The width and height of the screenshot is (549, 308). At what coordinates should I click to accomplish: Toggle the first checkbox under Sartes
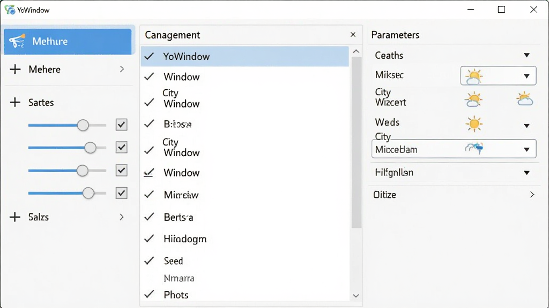pyautogui.click(x=122, y=125)
